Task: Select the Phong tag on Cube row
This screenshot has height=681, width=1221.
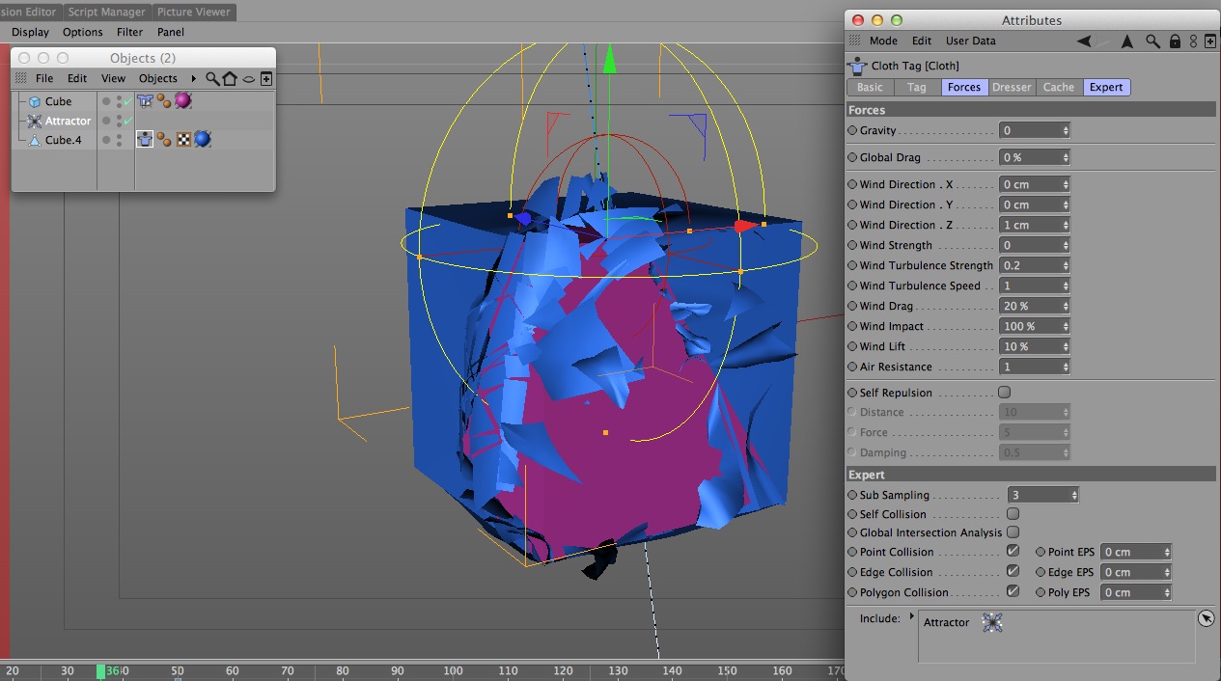Action: click(x=164, y=100)
